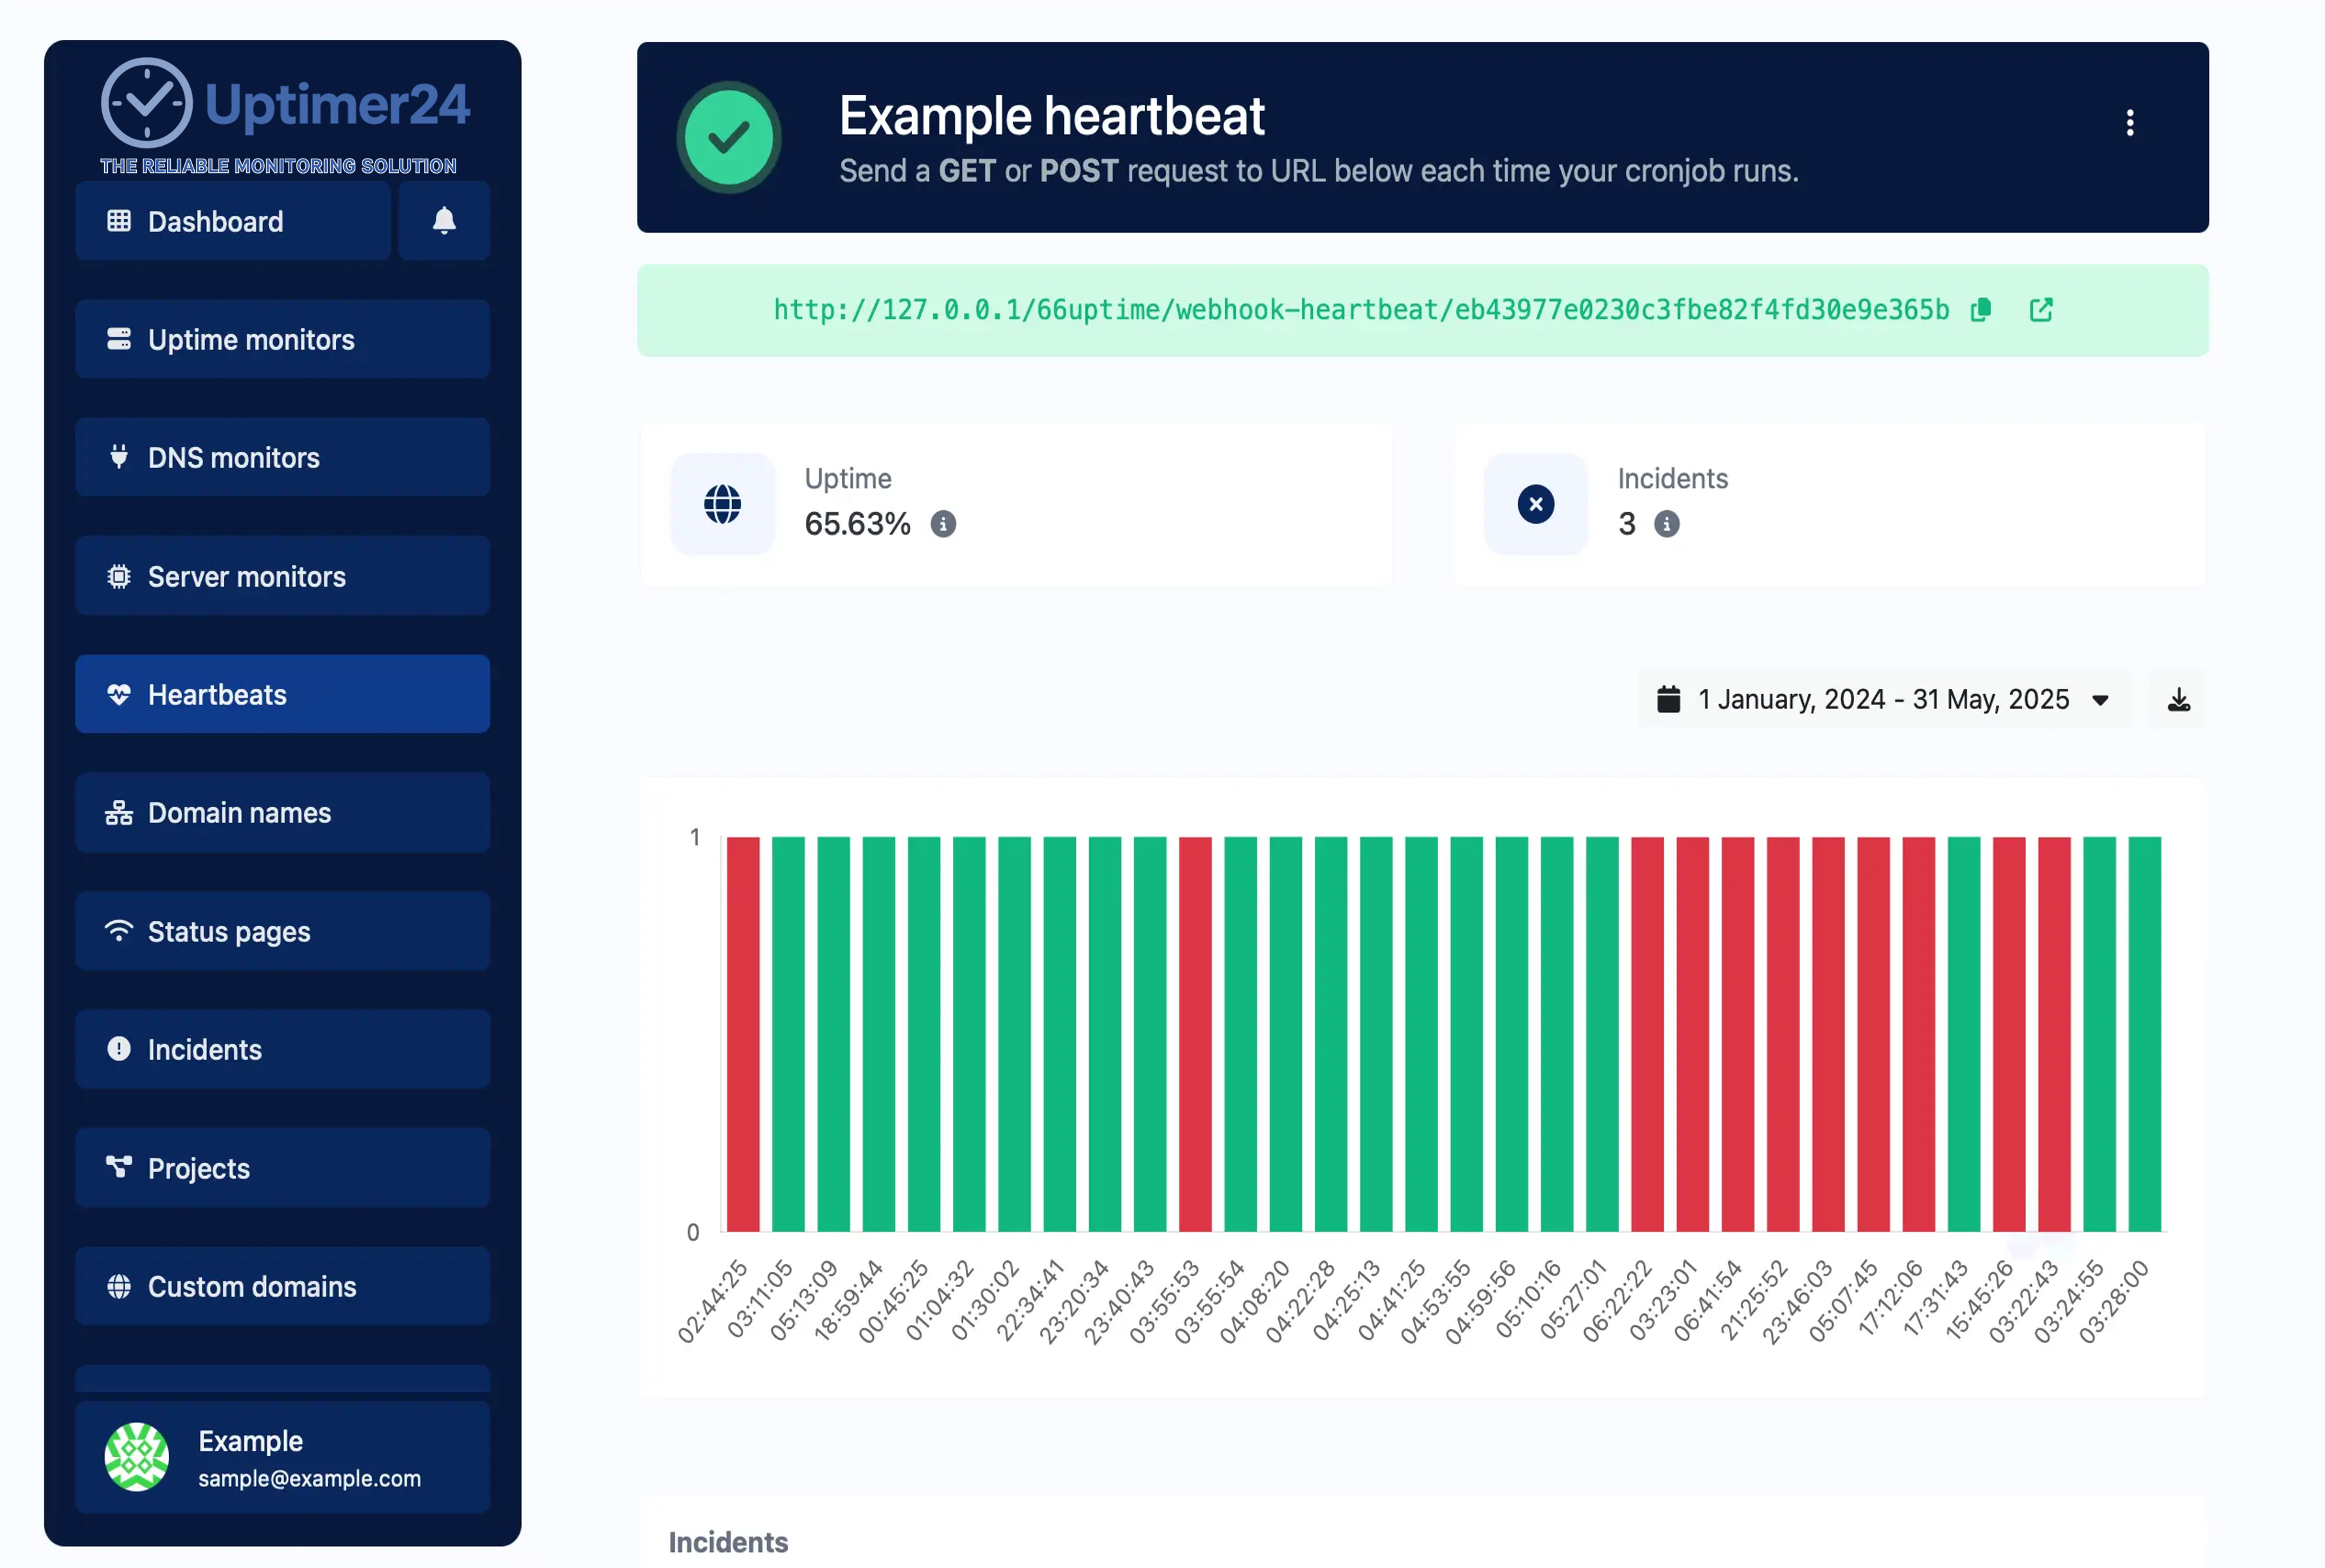
Task: Copy the heartbeat webhook URL
Action: [1981, 310]
